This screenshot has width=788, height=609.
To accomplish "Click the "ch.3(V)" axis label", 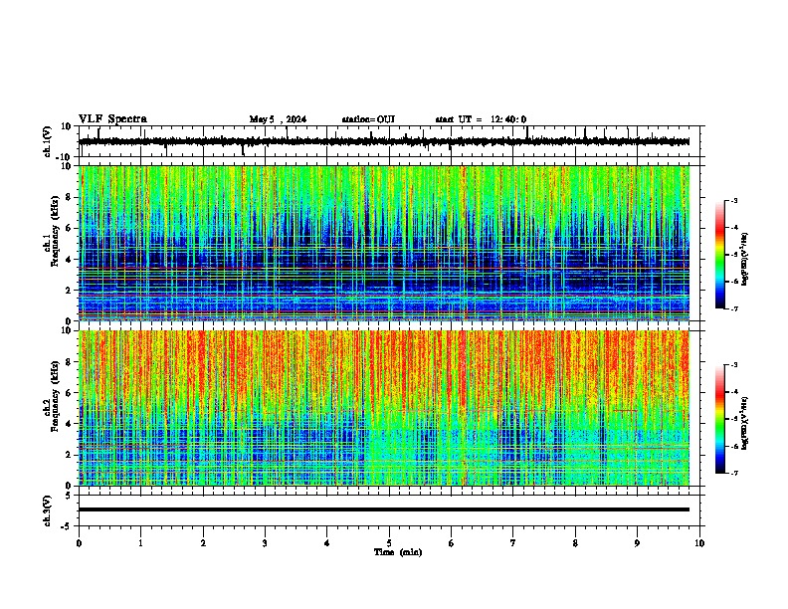I will tap(48, 511).
